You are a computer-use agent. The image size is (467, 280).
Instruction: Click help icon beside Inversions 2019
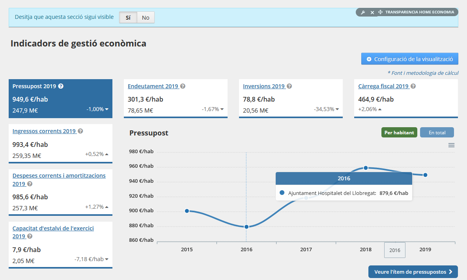pyautogui.click(x=289, y=86)
